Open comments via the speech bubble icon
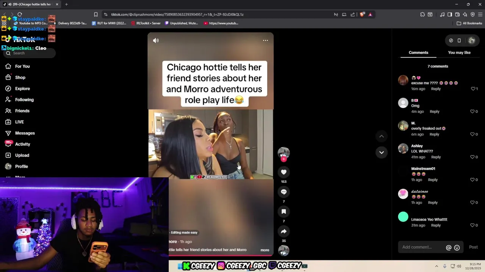Image resolution: width=485 pixels, height=272 pixels. click(x=284, y=192)
